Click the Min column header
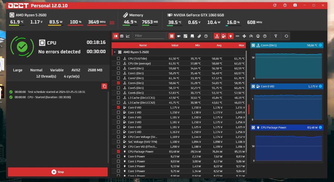 pyautogui.click(x=198, y=45)
